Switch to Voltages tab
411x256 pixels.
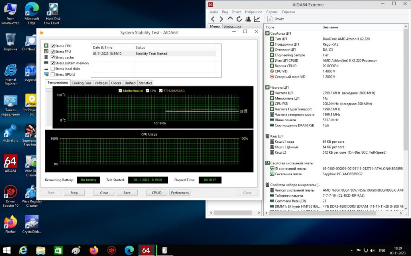(101, 83)
